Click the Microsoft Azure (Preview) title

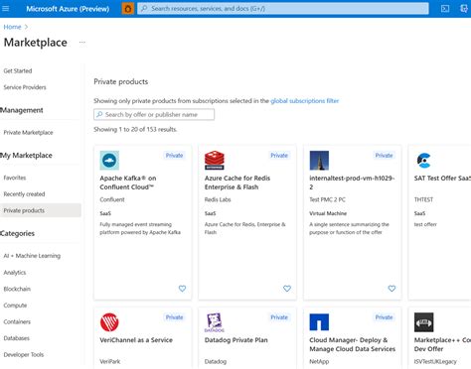68,9
